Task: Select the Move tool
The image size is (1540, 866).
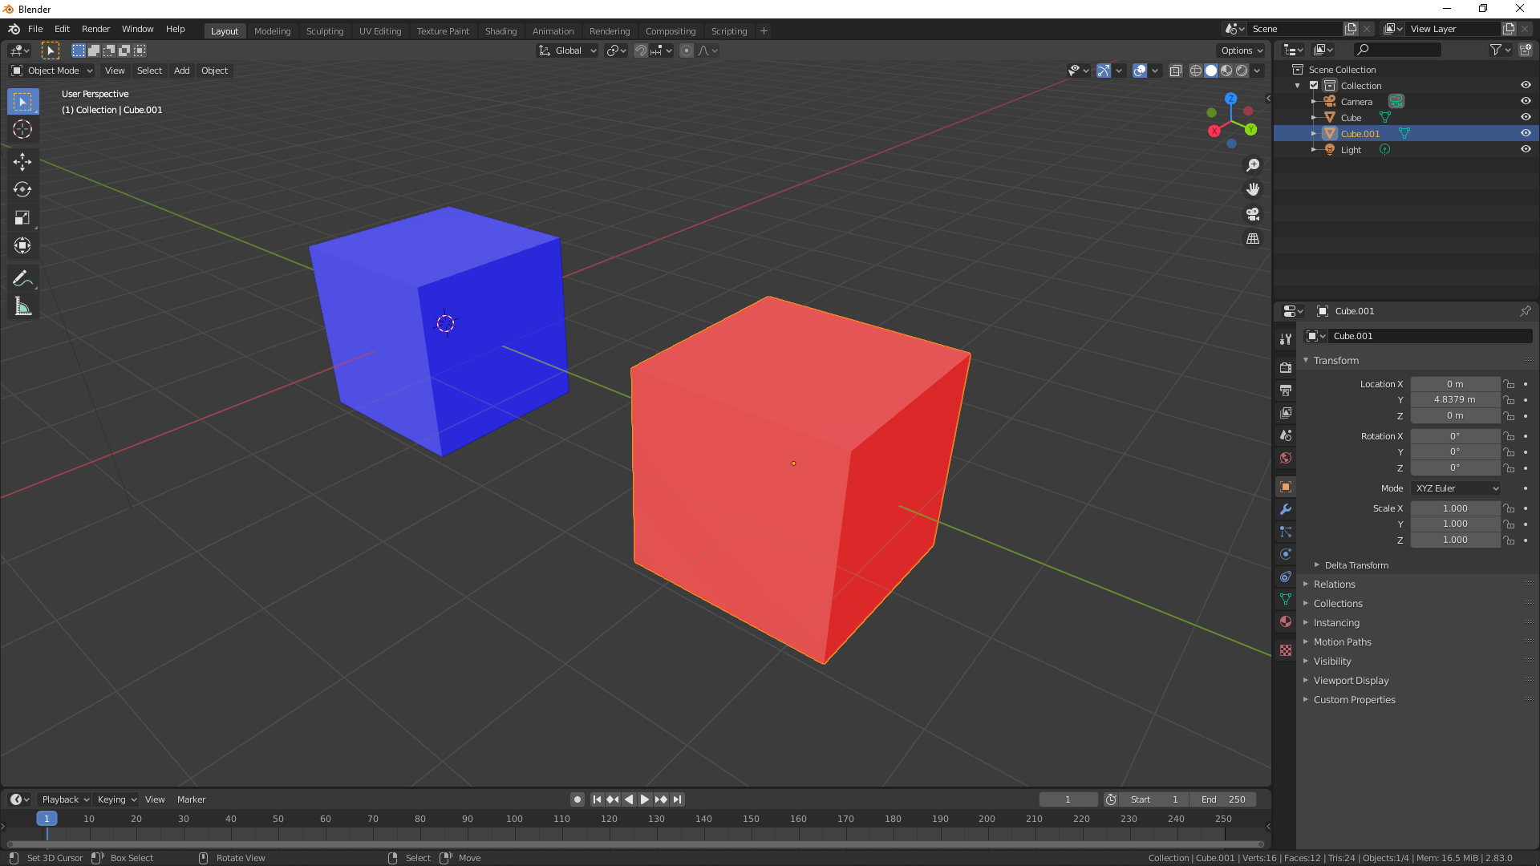Action: [x=22, y=162]
